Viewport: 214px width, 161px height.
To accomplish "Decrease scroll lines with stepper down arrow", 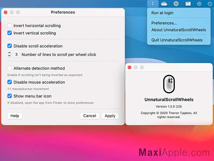I will 9,56.
